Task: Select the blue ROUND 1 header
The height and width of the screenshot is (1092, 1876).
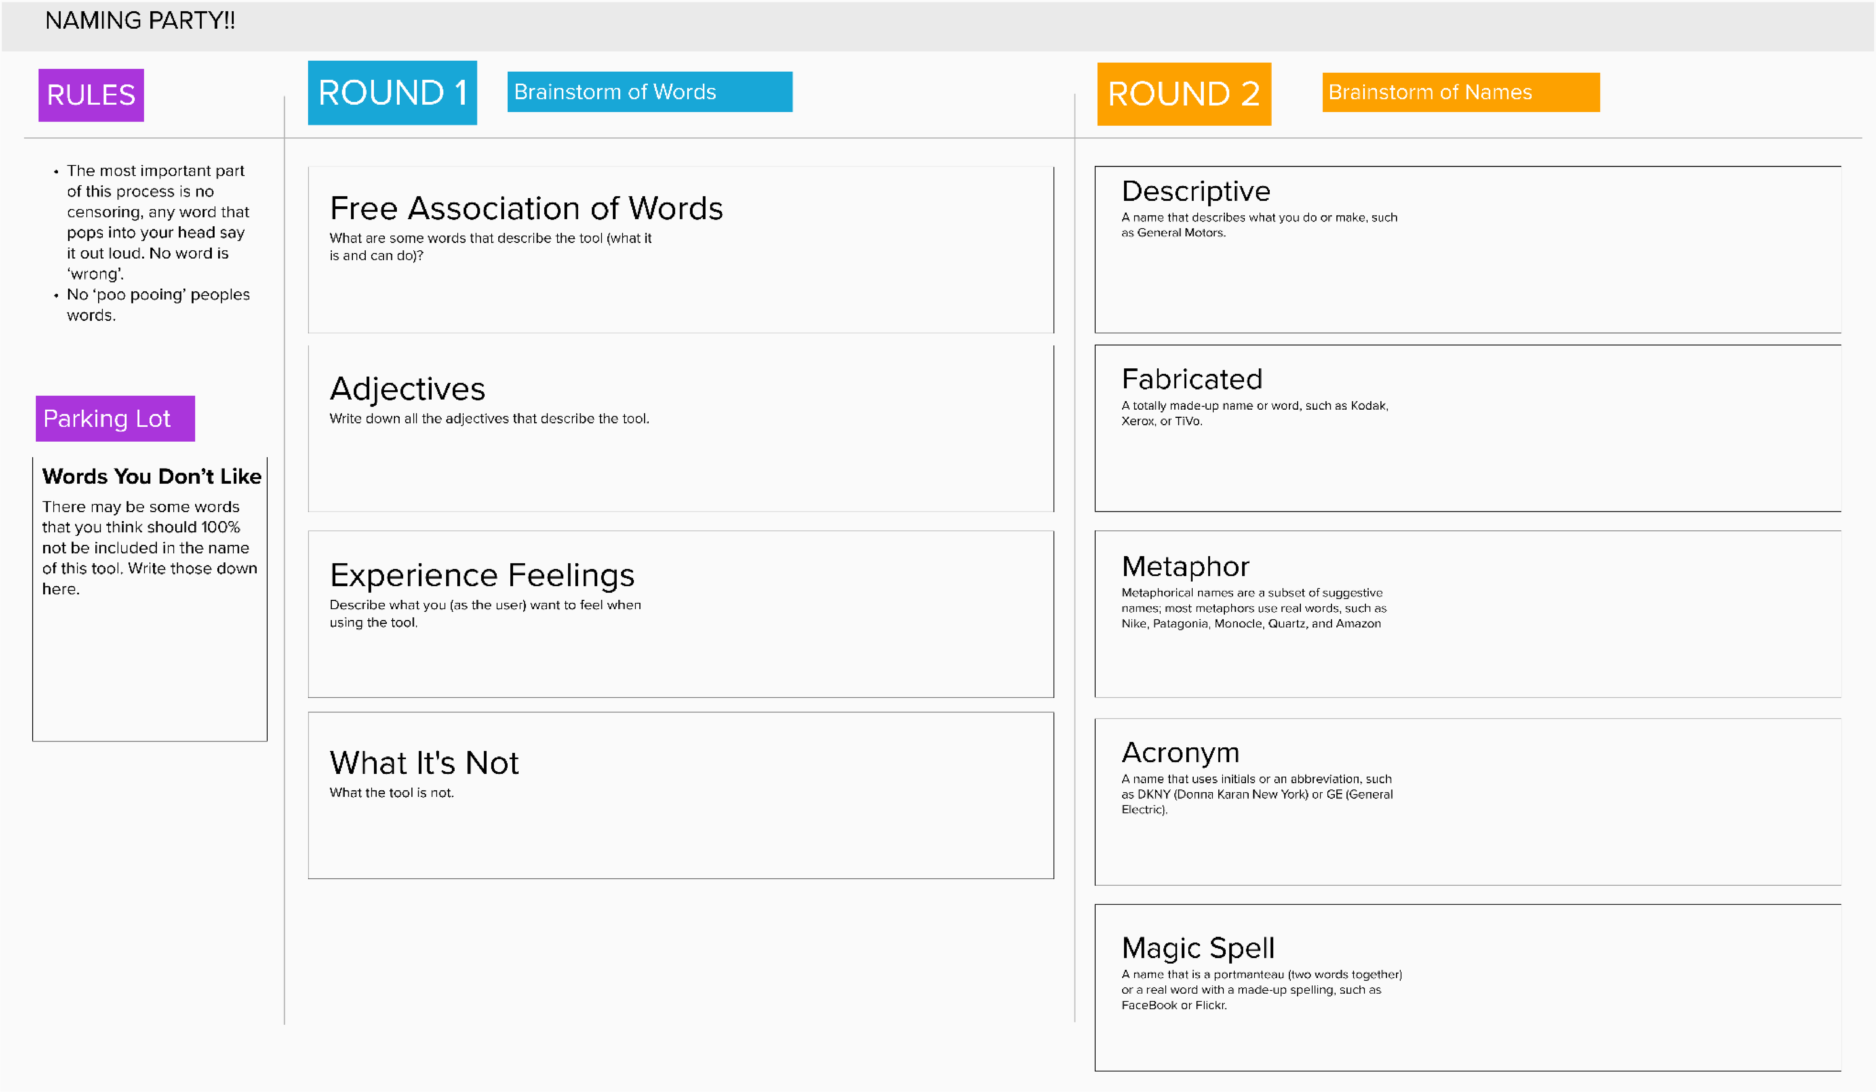Action: [x=392, y=93]
